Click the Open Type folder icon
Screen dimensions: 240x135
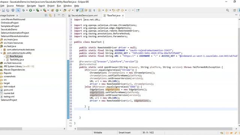[x=65, y=10]
